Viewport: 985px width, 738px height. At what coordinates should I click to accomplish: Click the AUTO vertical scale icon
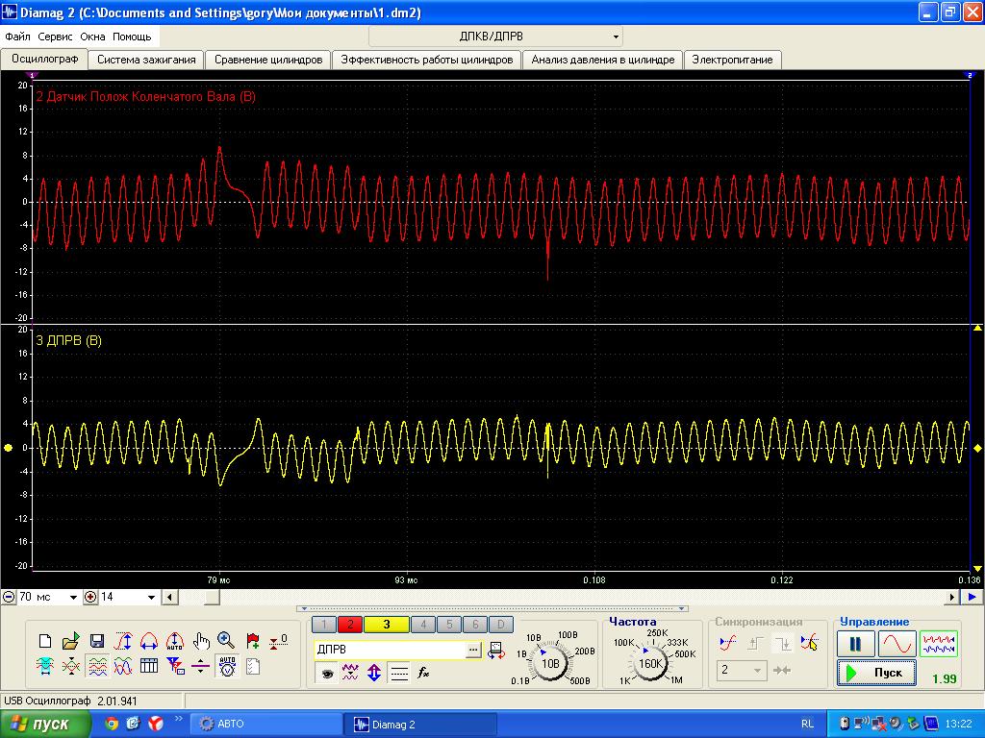tap(175, 641)
